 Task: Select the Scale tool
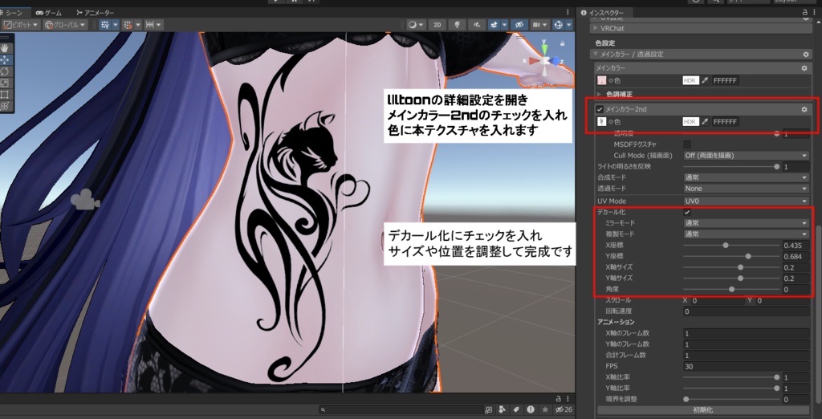click(x=6, y=83)
